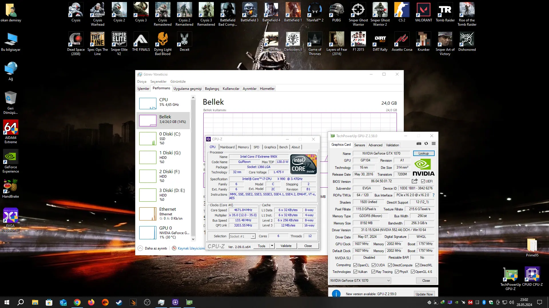
Task: Toggle the PhysX checkbox
Action: 397,272
